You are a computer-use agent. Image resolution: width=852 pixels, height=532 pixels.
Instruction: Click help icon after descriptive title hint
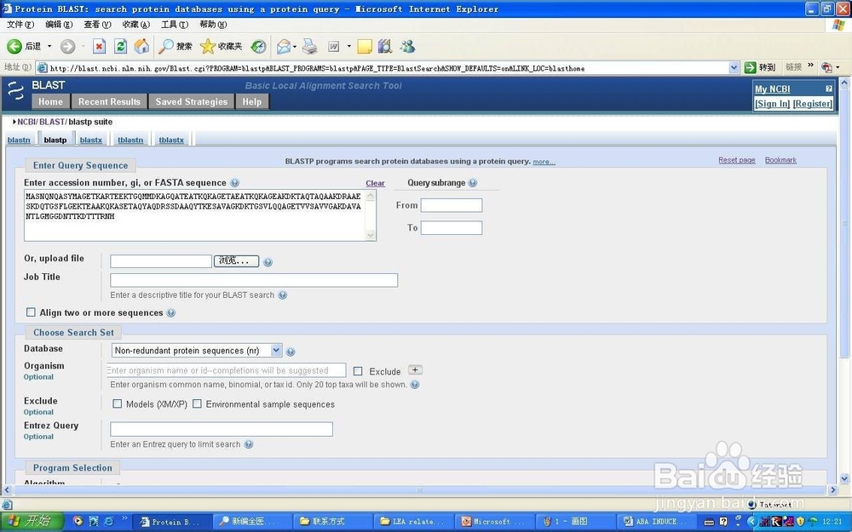[283, 295]
